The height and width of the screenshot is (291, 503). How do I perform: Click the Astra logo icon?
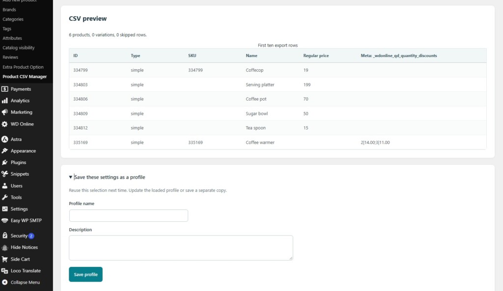(x=4, y=139)
